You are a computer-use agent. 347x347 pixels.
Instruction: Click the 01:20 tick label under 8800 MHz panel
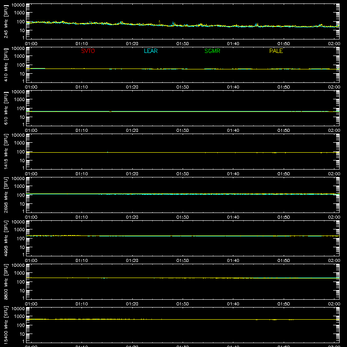(132, 304)
